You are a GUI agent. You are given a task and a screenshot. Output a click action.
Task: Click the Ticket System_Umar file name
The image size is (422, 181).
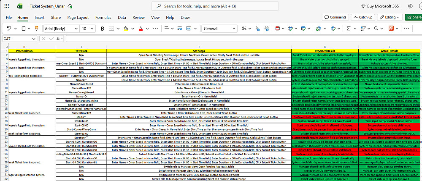click(x=47, y=6)
